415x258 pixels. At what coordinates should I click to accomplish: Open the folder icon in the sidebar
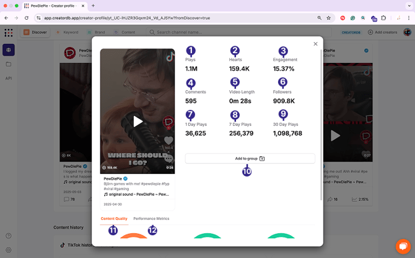pyautogui.click(x=9, y=64)
